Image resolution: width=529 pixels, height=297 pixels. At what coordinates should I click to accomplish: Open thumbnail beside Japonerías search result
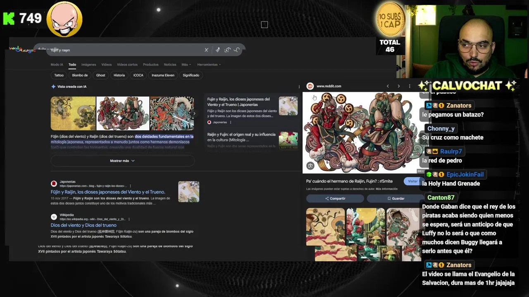tap(189, 192)
